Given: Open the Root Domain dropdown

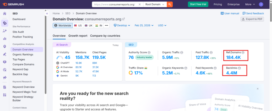Looking at the screenshot, I should [x=155, y=4].
